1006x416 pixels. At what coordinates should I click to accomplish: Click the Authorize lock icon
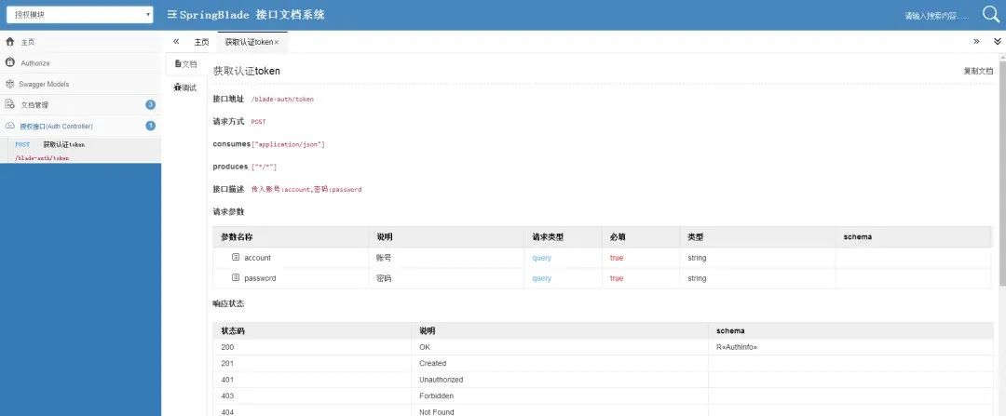(x=9, y=62)
